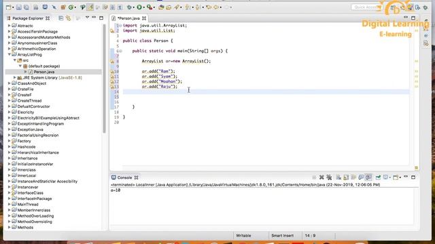Click the Run External Tools icon
This screenshot has height=244, width=435.
(150, 7)
